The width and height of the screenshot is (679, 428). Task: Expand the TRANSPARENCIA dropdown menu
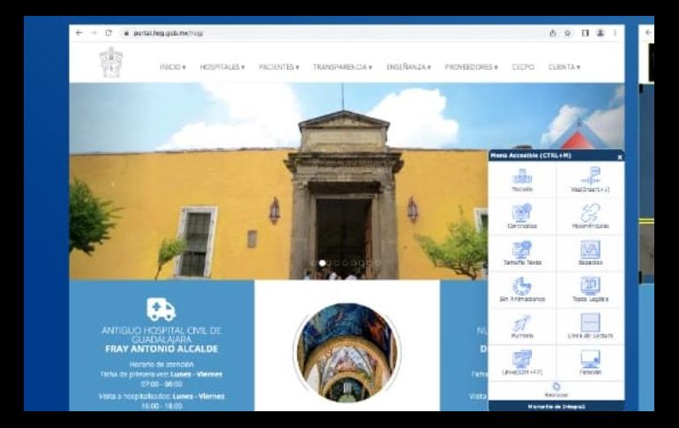[342, 67]
